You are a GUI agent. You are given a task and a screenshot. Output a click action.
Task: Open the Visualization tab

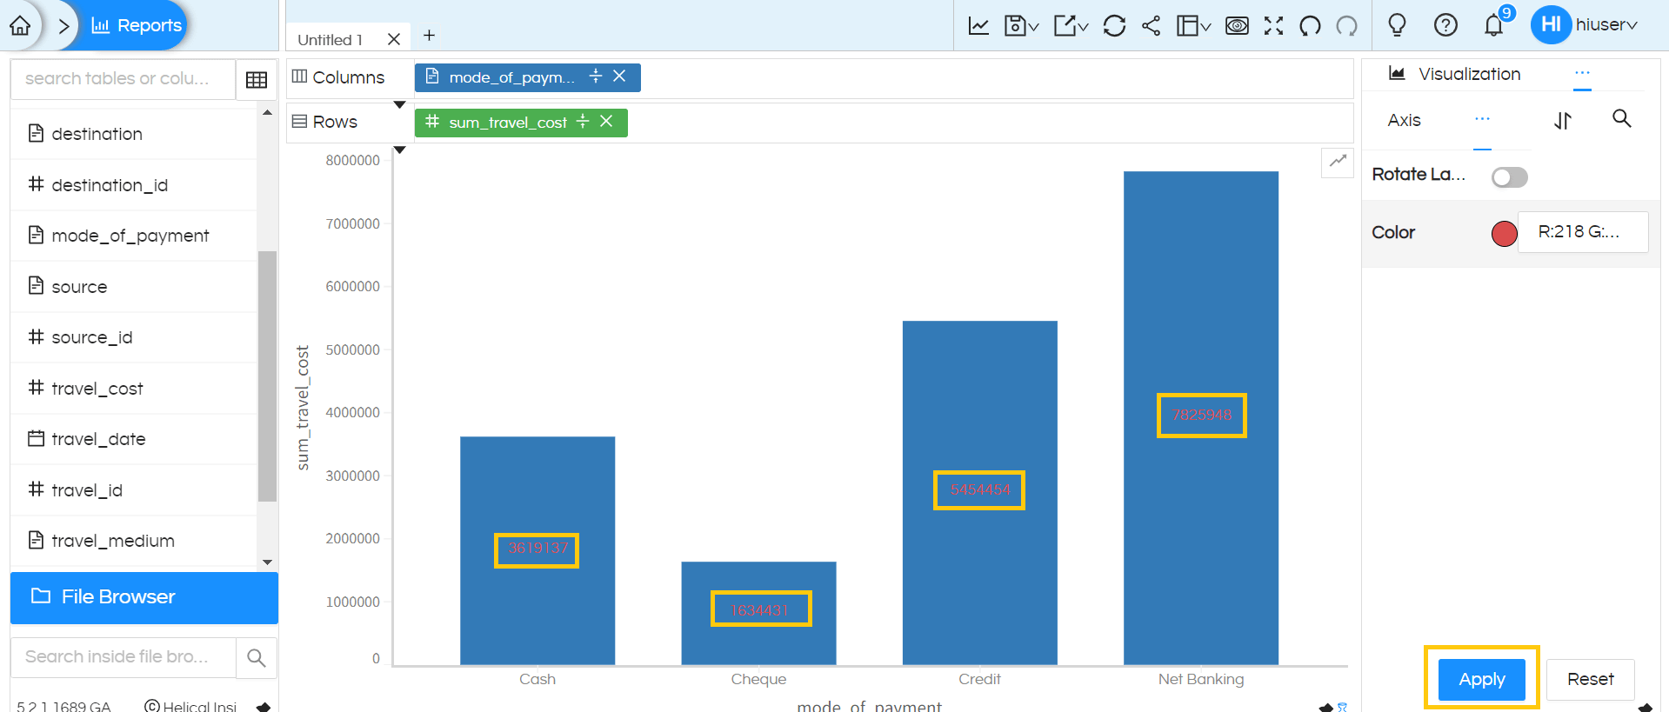[1454, 74]
